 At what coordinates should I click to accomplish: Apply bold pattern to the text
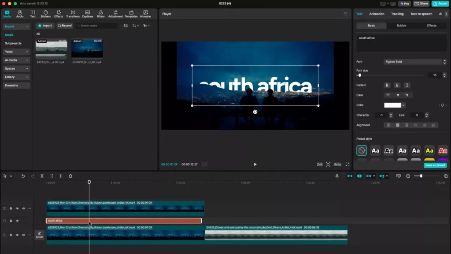click(387, 85)
